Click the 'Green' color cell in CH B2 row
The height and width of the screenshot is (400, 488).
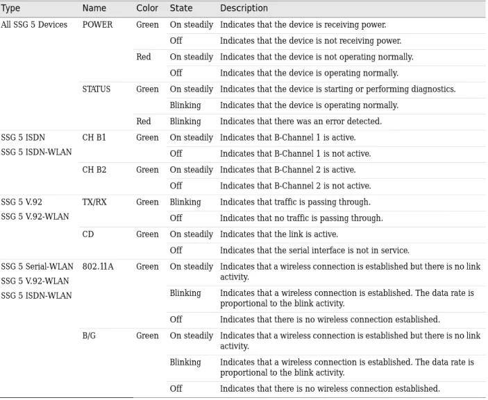(x=148, y=170)
